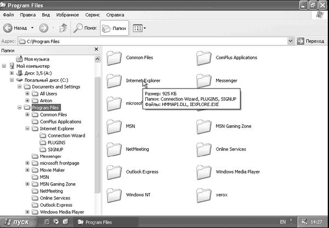Click the Переход go button
329x228 pixels.
pos(310,41)
